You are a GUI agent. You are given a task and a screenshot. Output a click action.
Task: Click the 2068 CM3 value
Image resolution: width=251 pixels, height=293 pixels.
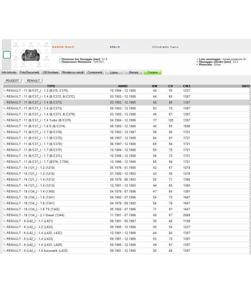187,215
